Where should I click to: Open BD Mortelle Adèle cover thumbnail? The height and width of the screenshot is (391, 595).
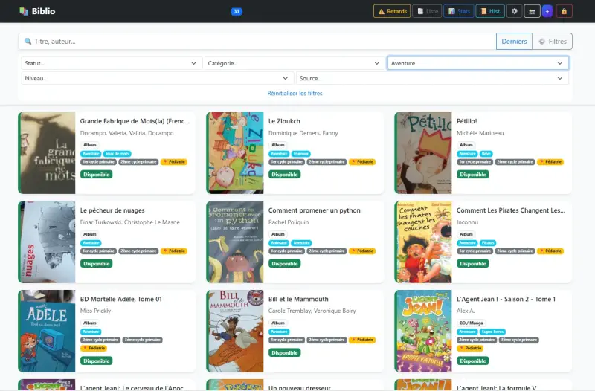pos(48,331)
